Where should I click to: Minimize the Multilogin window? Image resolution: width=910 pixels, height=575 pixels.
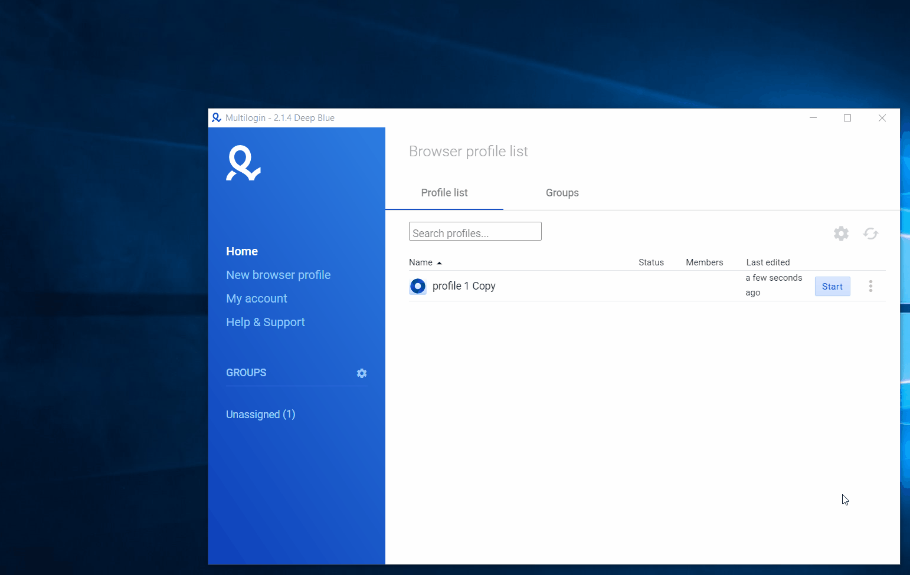[813, 118]
